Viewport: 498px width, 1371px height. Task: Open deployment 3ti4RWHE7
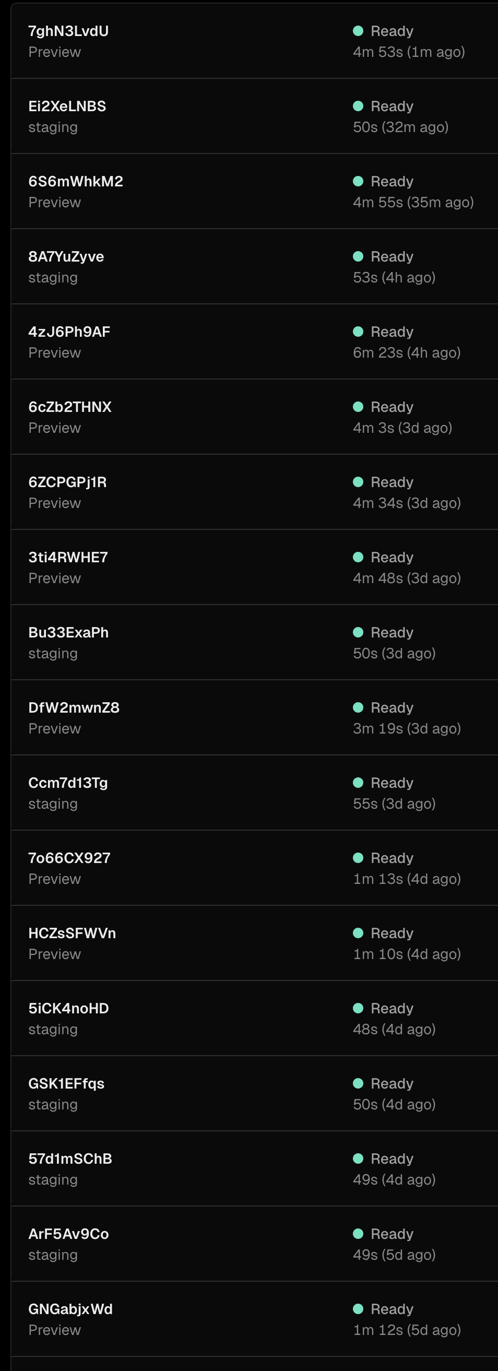(68, 557)
